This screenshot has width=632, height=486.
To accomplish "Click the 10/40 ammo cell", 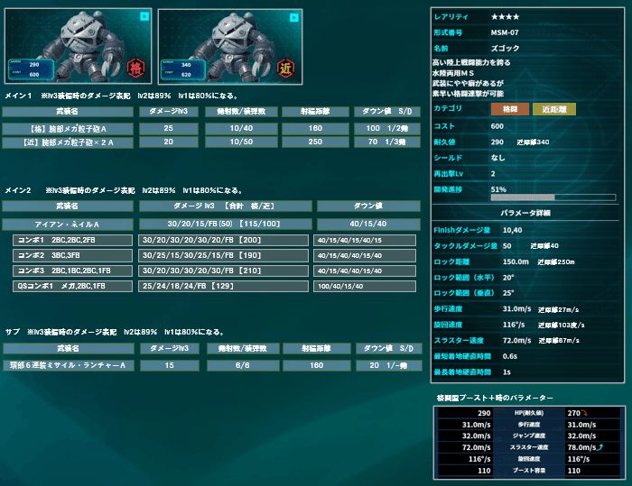I will (241, 128).
